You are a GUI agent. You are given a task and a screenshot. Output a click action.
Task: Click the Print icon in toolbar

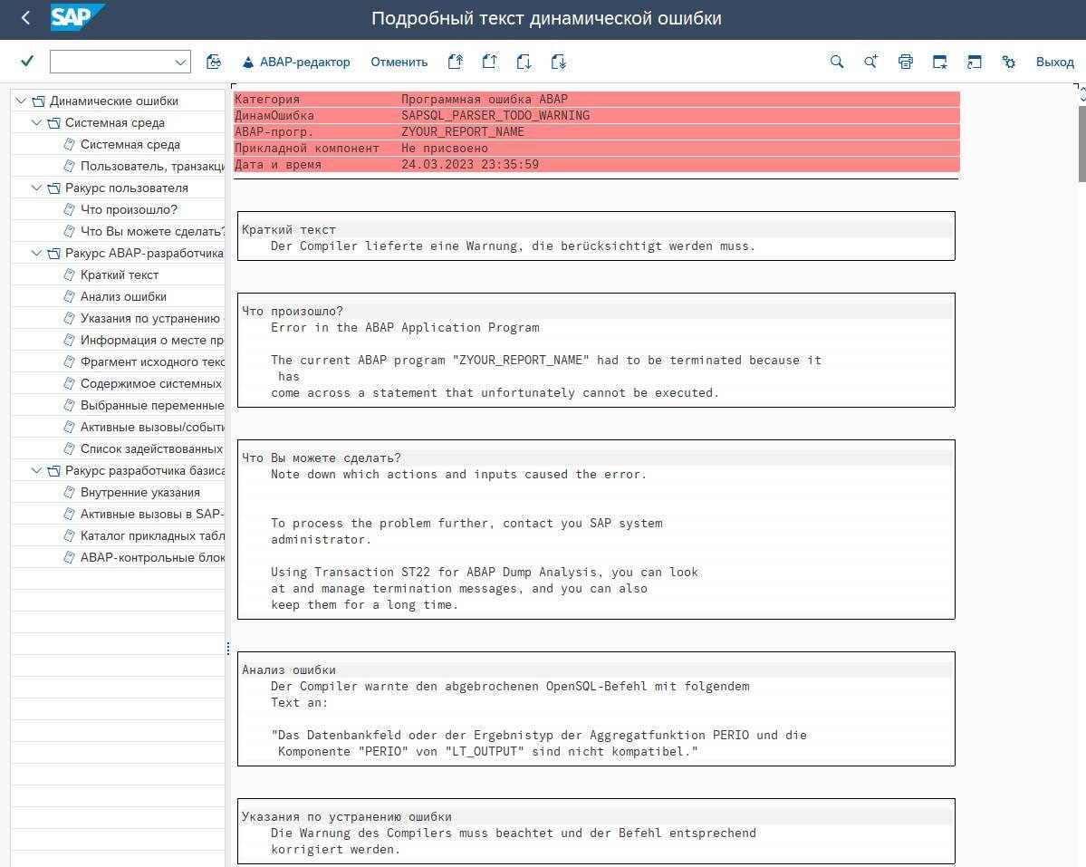[905, 63]
